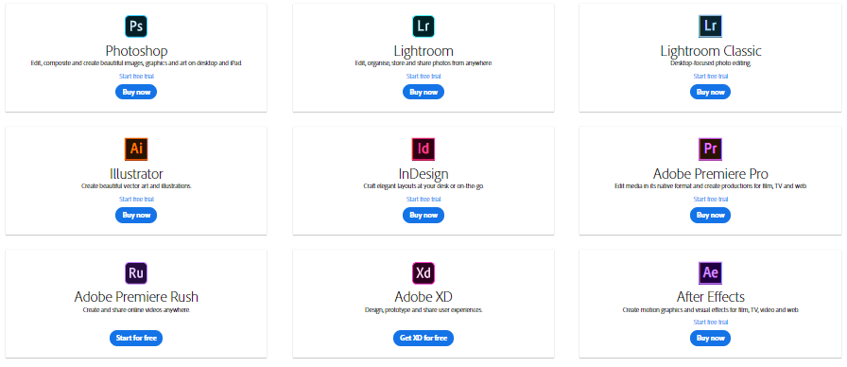Click the After Effects heading
The height and width of the screenshot is (367, 847).
(x=710, y=297)
